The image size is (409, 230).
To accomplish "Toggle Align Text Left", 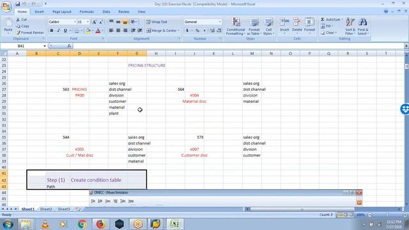I will pos(111,31).
